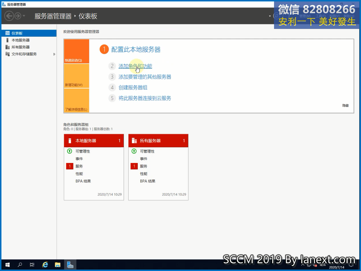Image resolution: width=361 pixels, height=271 pixels.
Task: Click the 仪表板 grid icon in sidebar
Action: (x=7, y=33)
